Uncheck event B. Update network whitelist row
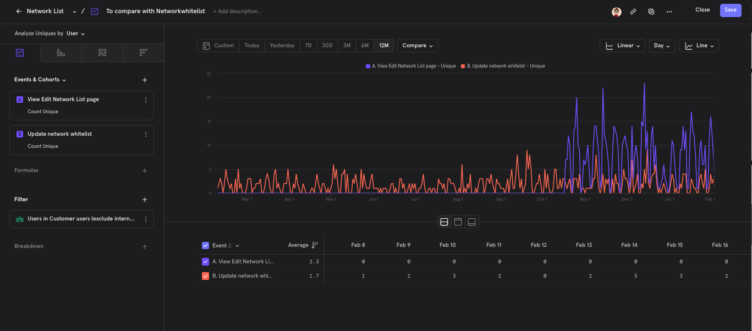This screenshot has height=331, width=752. pyautogui.click(x=205, y=275)
